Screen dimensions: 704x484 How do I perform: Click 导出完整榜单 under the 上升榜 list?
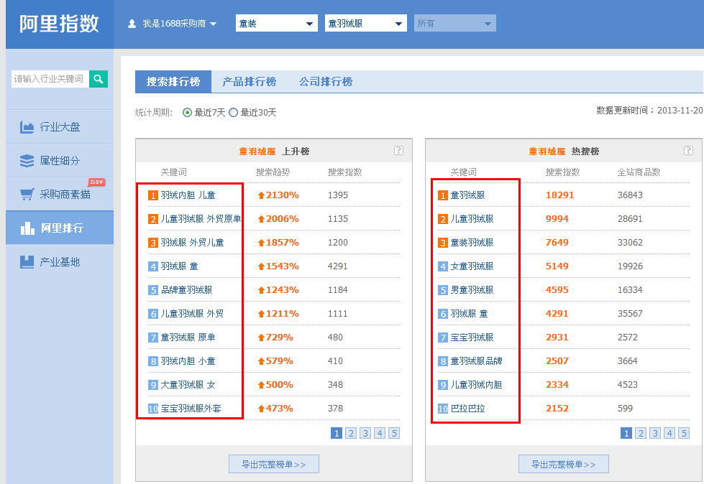point(274,465)
